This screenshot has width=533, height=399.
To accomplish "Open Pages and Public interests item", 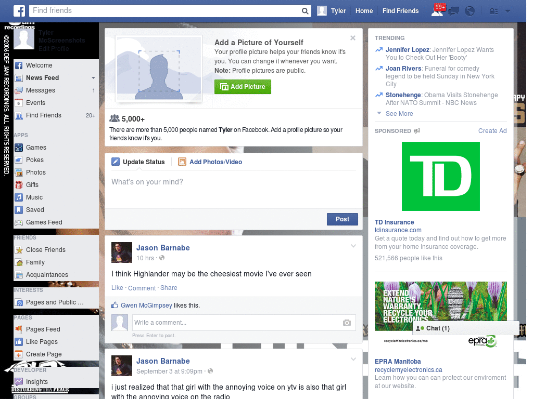I will pyautogui.click(x=56, y=302).
